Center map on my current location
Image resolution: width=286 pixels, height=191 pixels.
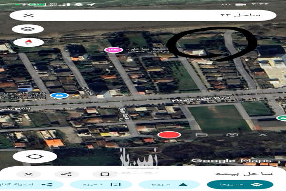[34, 157]
